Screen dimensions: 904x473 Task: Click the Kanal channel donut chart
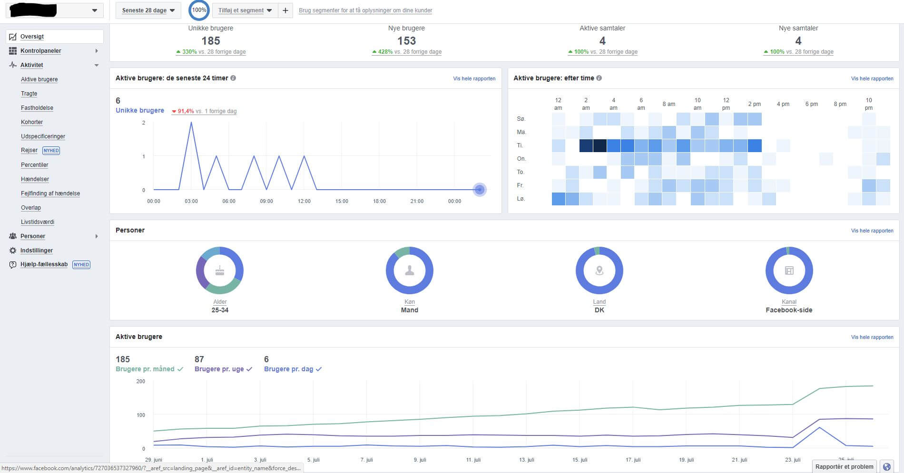click(x=789, y=270)
